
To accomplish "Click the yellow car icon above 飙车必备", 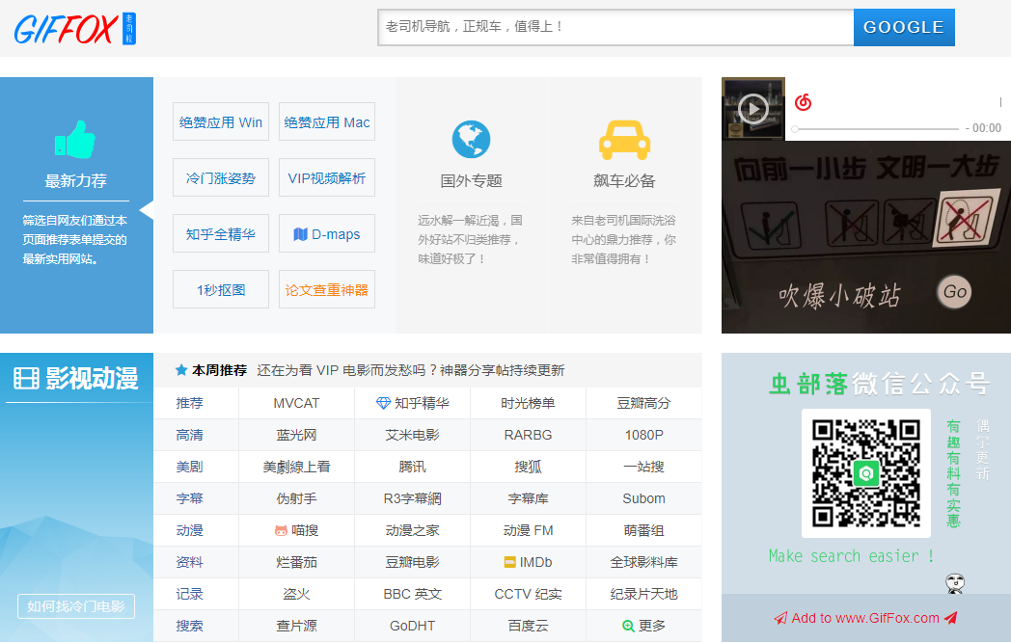I will point(624,140).
